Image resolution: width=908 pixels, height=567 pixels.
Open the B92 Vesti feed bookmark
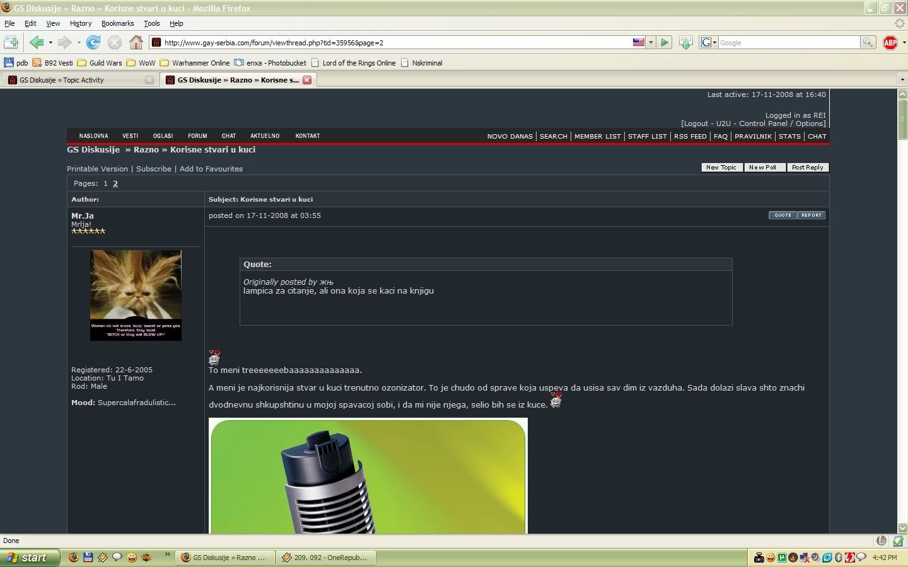coord(52,62)
